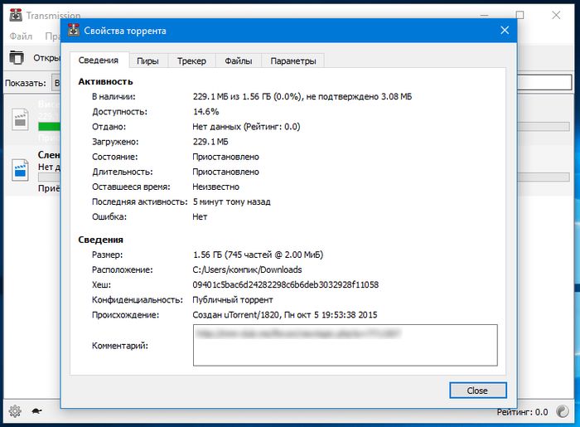580x427 pixels.
Task: Open the Параметры tab
Action: click(292, 61)
